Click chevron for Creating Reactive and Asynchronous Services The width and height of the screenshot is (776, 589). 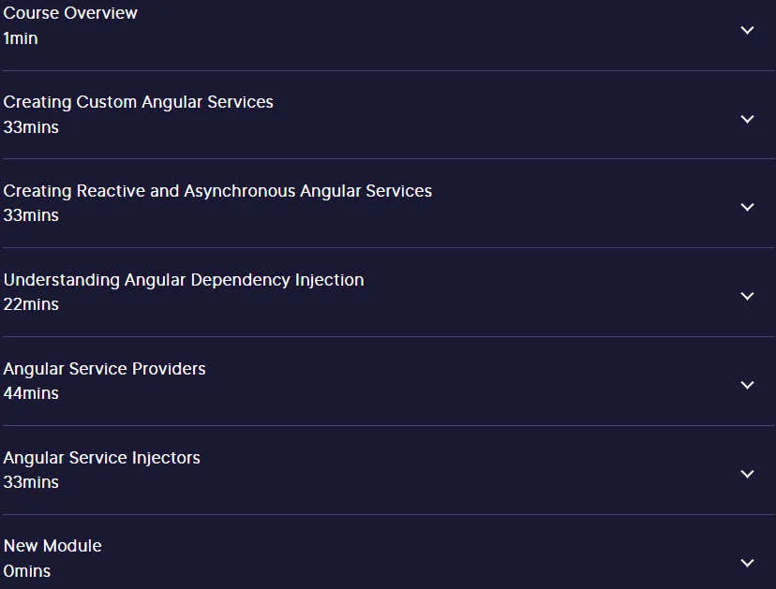coord(747,207)
